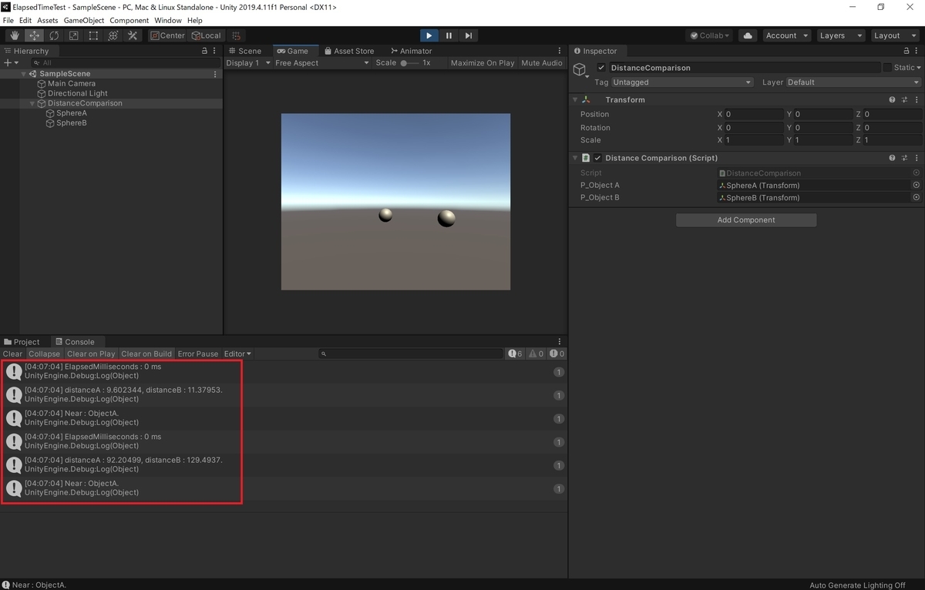This screenshot has width=925, height=590.
Task: Open Inspector panel options menu
Action: (917, 51)
